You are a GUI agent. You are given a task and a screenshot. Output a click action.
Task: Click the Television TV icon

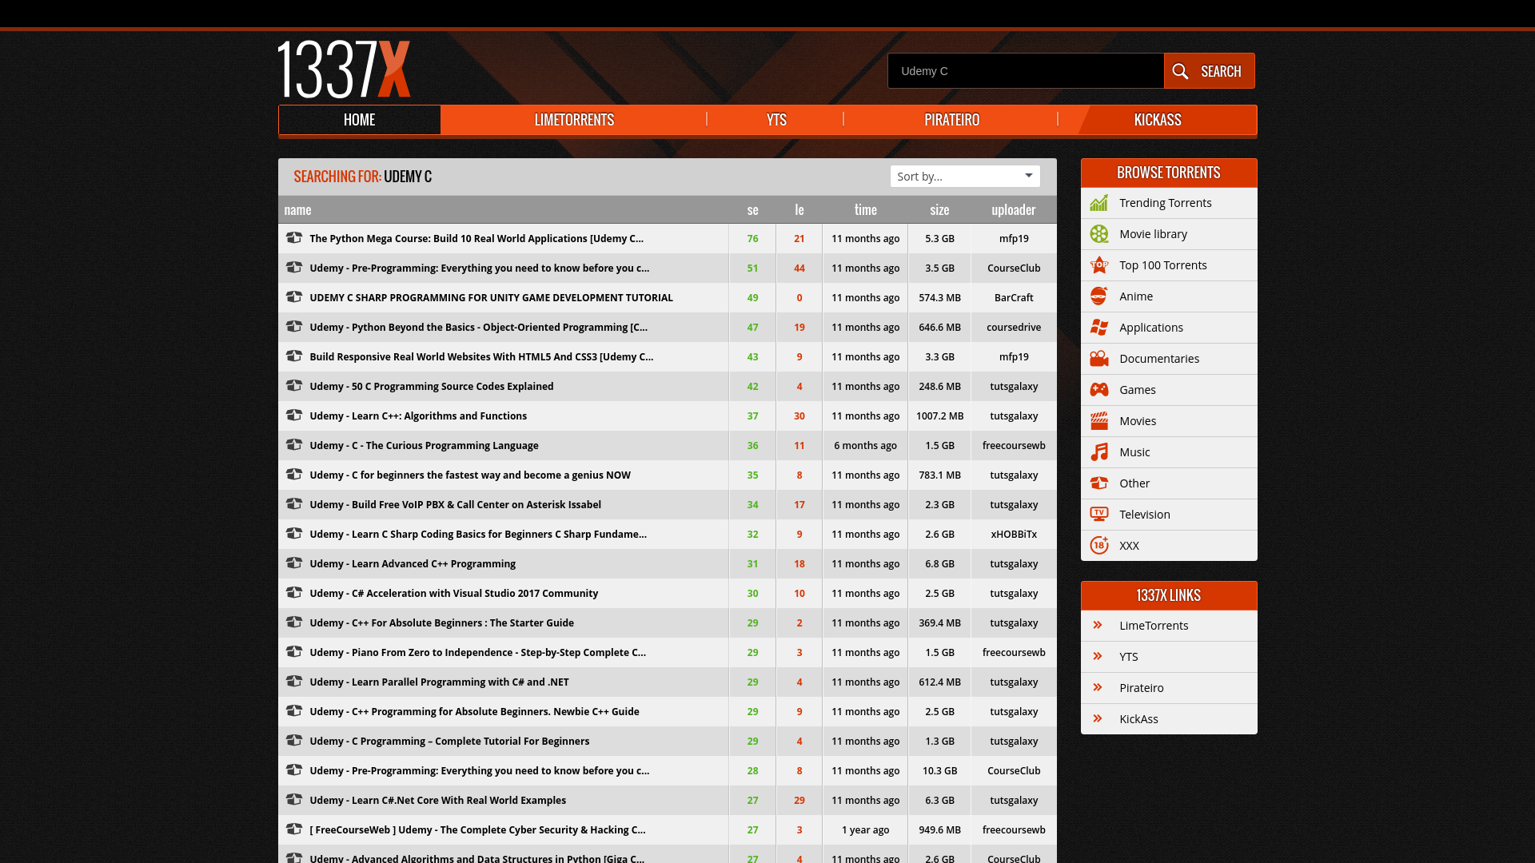(1099, 515)
